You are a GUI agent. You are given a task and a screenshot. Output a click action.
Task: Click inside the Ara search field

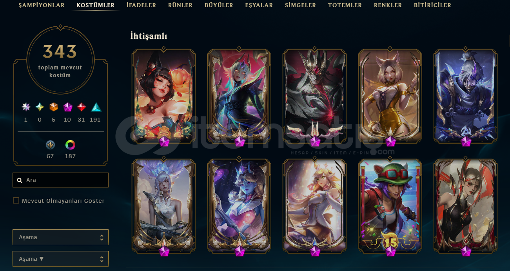60,180
